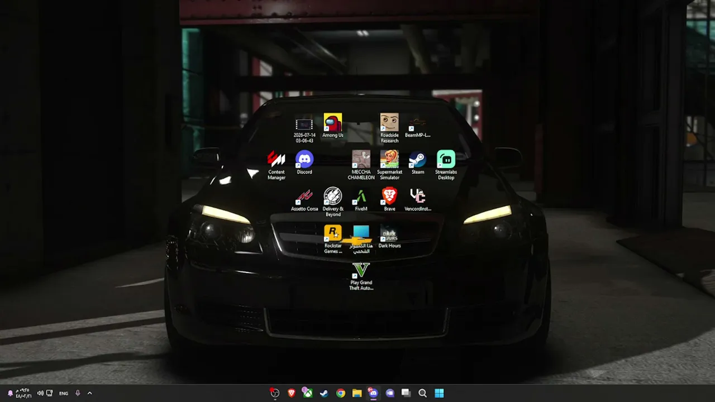Select the Roadside Research desktop icon
This screenshot has height=402, width=715.
pyautogui.click(x=389, y=128)
